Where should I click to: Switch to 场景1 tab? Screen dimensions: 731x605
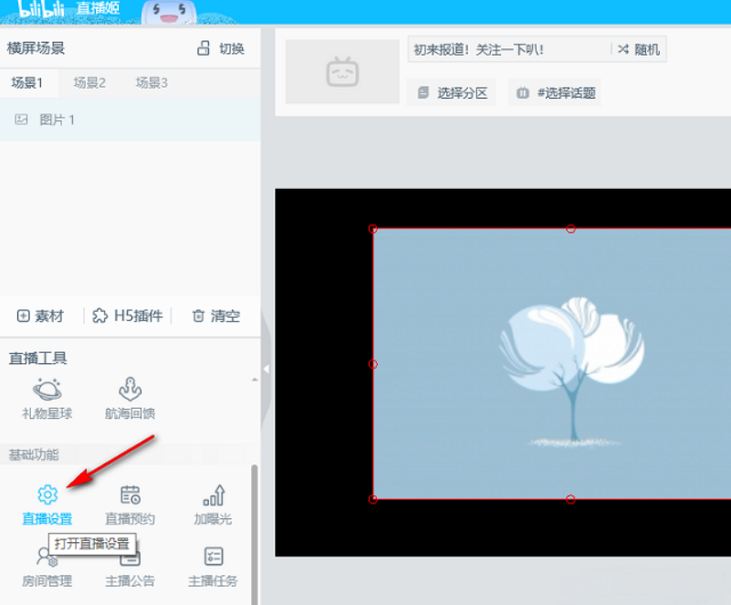pyautogui.click(x=27, y=83)
